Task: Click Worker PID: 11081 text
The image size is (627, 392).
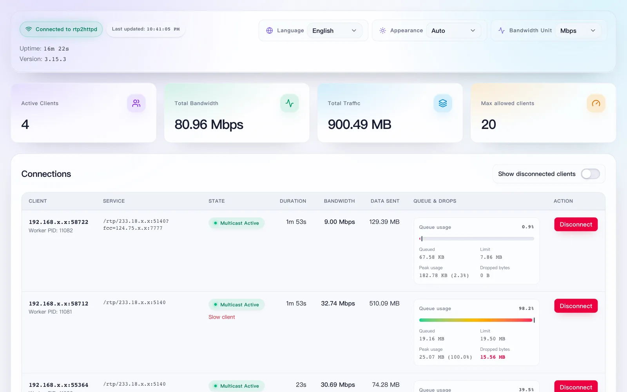Action: point(50,312)
